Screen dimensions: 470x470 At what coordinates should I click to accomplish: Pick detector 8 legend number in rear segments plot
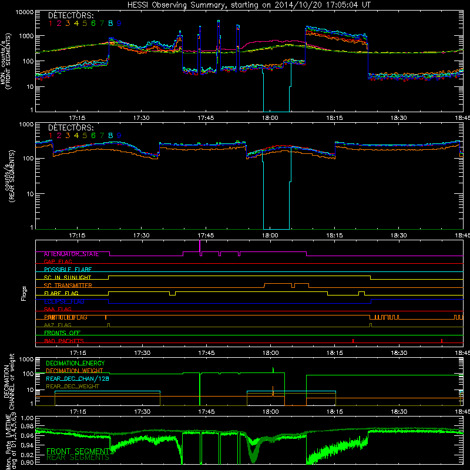[x=110, y=136]
